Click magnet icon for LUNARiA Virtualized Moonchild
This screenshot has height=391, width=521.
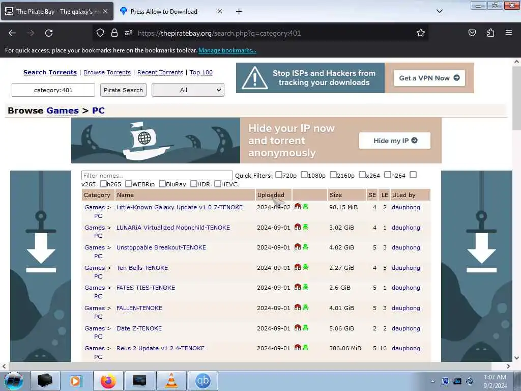click(297, 227)
